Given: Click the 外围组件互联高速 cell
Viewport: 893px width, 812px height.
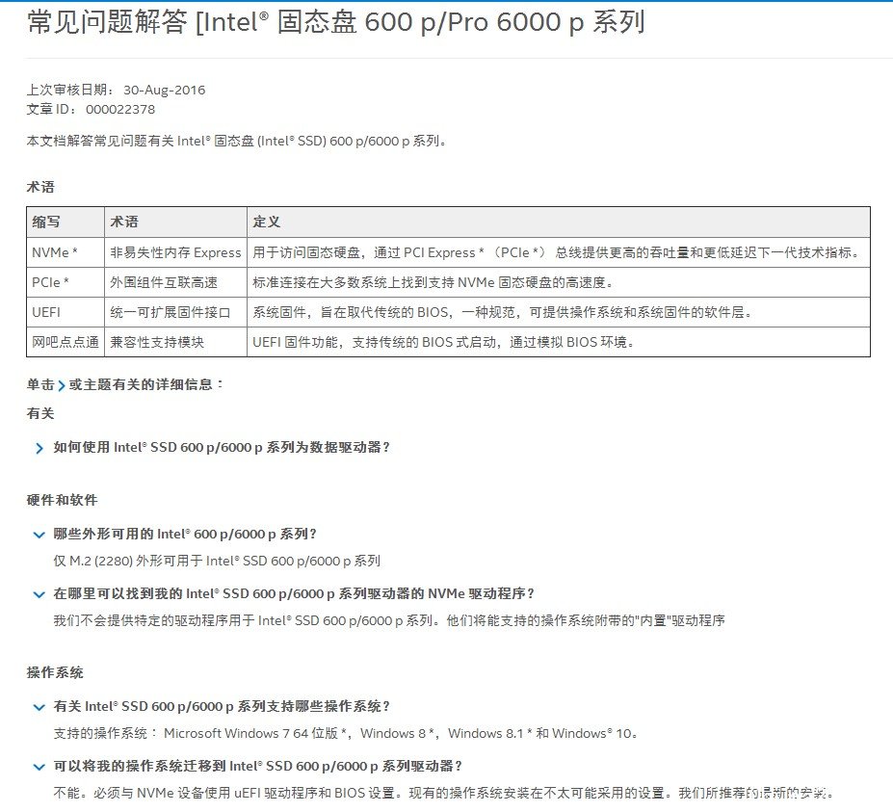Looking at the screenshot, I should (175, 282).
